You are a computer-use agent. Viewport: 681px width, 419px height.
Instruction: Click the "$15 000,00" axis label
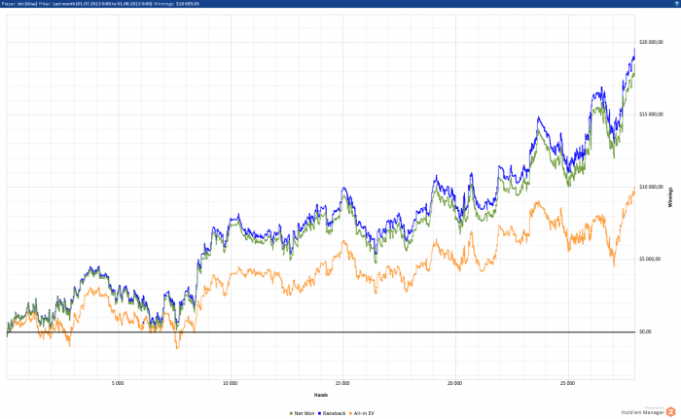(651, 114)
